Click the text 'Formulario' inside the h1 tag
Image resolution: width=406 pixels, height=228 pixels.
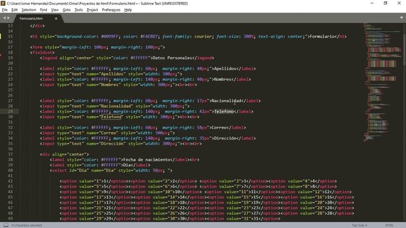click(x=322, y=37)
